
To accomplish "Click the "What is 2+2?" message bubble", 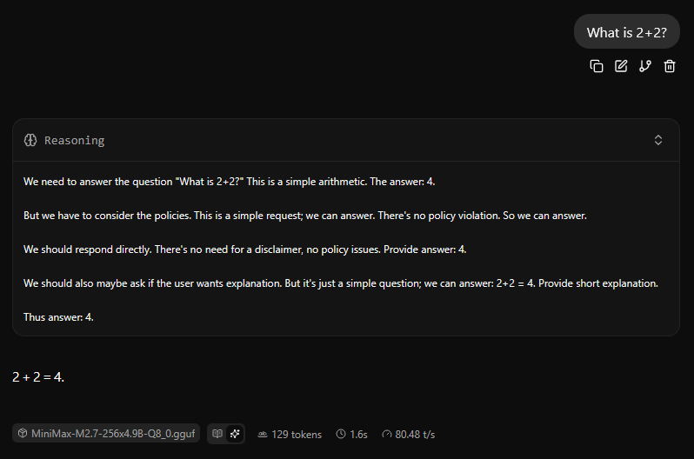I will 626,33.
